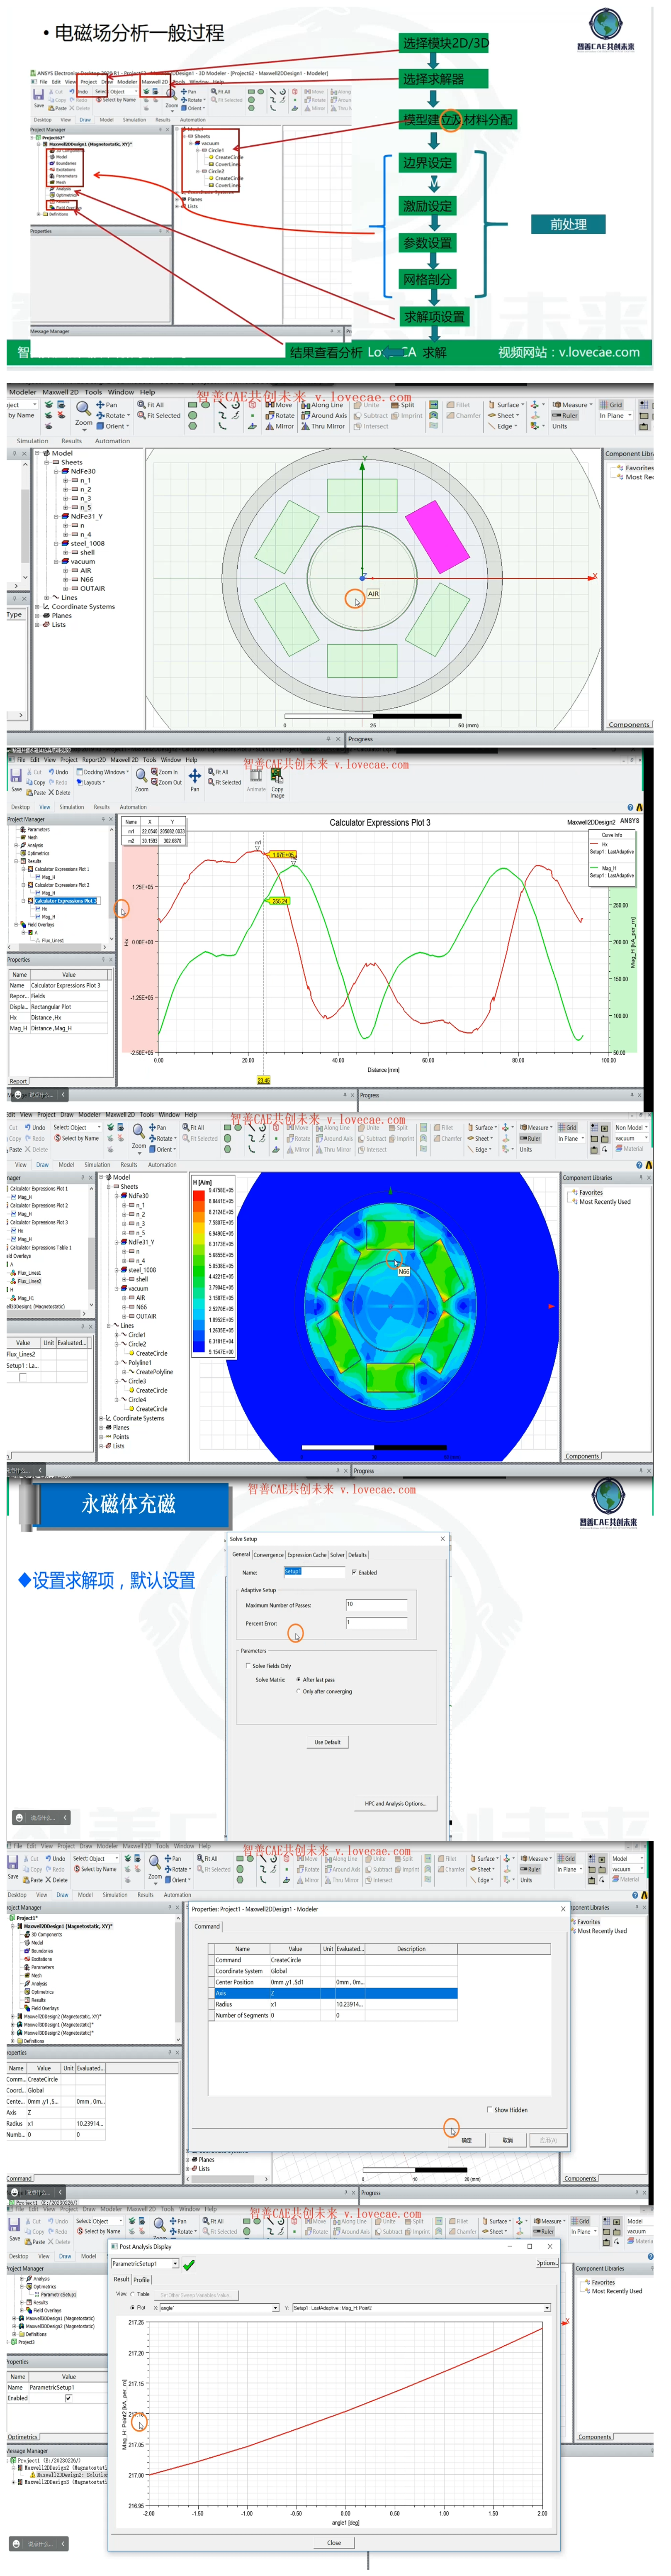Image resolution: width=671 pixels, height=2576 pixels.
Task: Click Fit Selected above the magenta magnet view
Action: pyautogui.click(x=160, y=415)
